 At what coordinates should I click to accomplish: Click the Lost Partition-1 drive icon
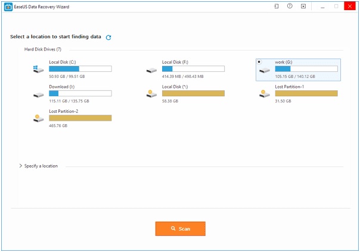pos(265,94)
